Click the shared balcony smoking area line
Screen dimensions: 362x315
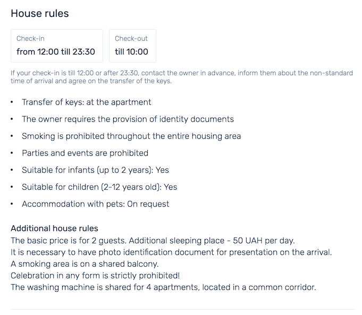(85, 264)
